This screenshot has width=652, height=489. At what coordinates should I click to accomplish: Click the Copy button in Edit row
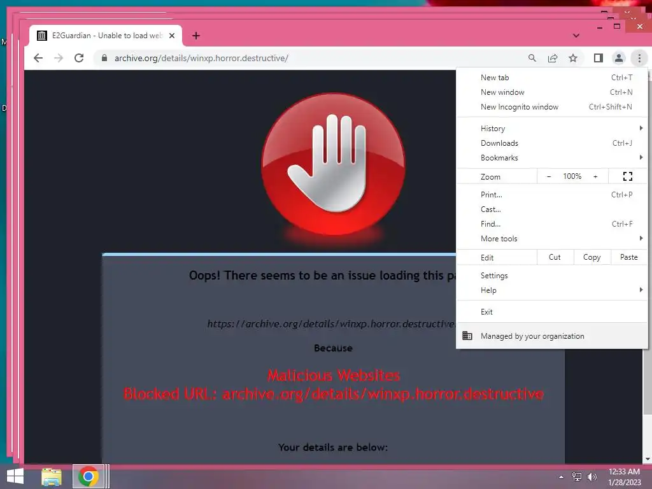click(x=592, y=257)
